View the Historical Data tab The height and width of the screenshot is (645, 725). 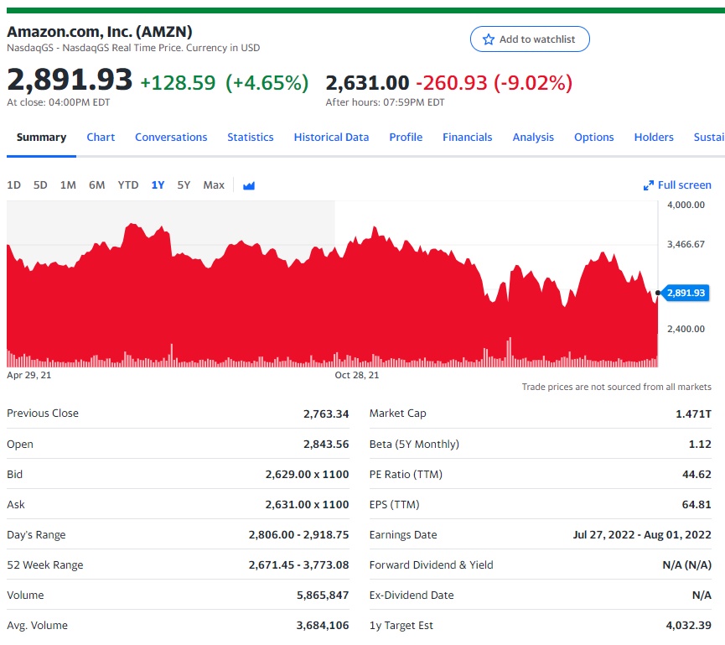[x=331, y=138]
